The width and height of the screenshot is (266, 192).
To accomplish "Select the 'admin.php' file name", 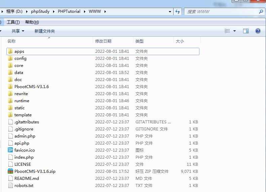I will tap(25, 136).
